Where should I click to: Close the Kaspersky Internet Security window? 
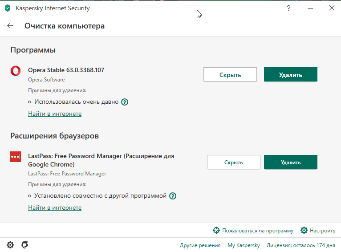coord(332,8)
